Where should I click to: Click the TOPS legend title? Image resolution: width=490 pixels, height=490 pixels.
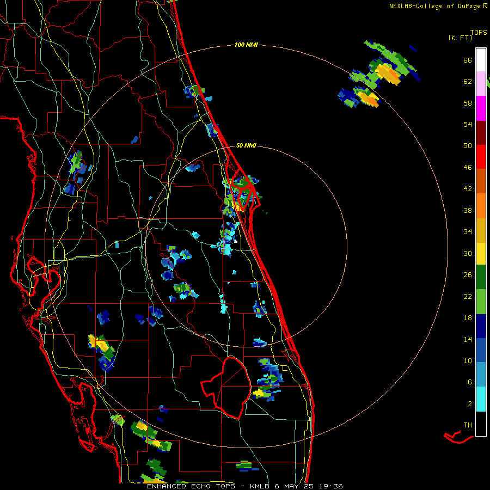coord(479,32)
